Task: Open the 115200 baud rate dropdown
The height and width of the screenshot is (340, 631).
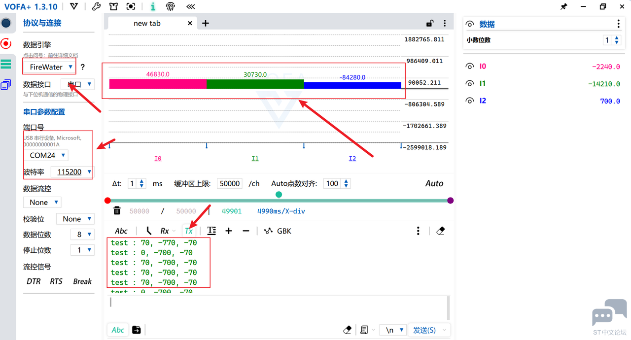Action: tap(74, 172)
